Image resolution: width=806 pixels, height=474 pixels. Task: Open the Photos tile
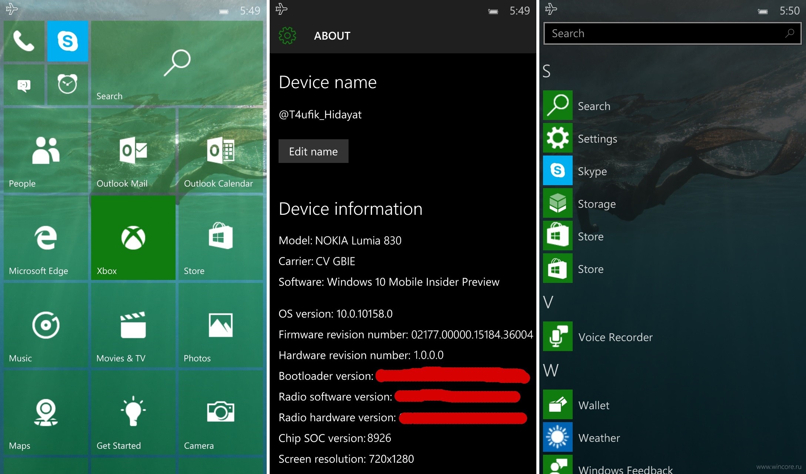pos(221,325)
